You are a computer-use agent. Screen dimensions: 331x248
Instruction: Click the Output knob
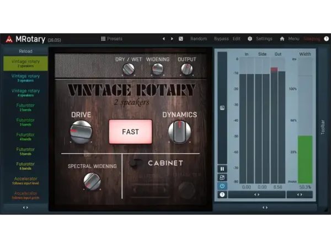click(x=187, y=69)
